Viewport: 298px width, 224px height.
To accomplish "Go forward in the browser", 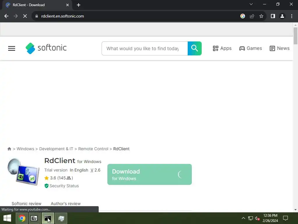I will coord(16,16).
